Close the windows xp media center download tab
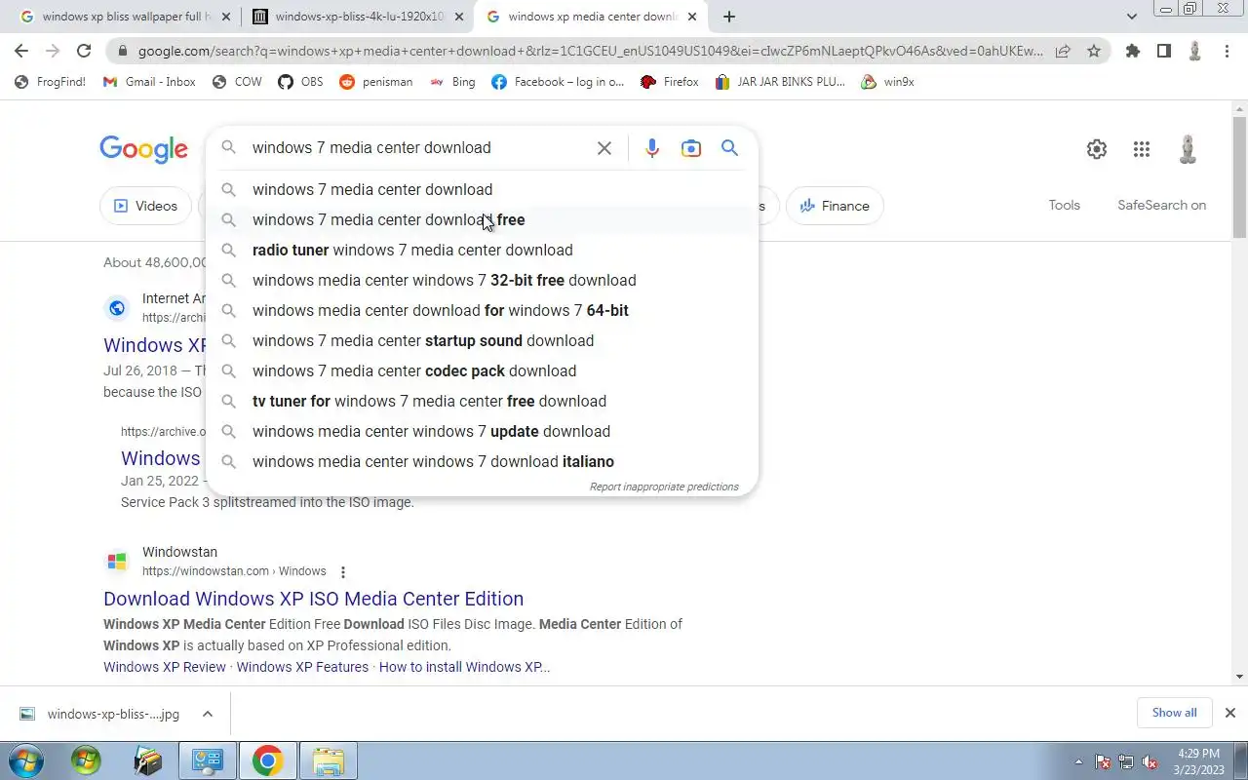The width and height of the screenshot is (1248, 780). 692,17
